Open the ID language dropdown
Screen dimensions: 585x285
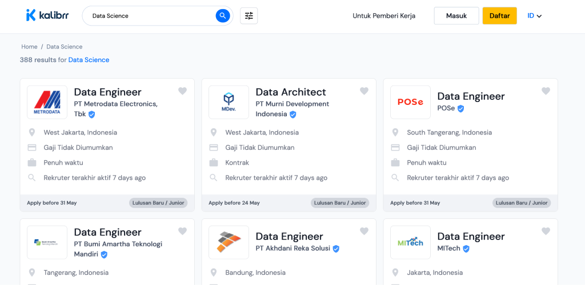tap(534, 15)
